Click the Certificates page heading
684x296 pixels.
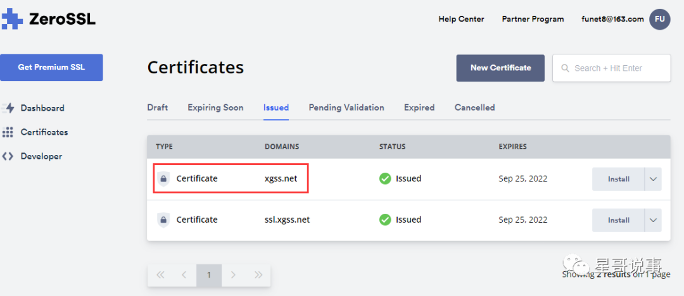point(196,68)
